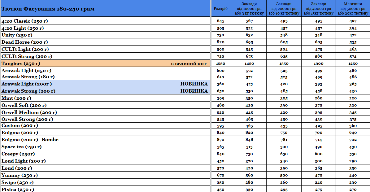Click the Arawak Light (200г) НОВИНКА cell

105,84
